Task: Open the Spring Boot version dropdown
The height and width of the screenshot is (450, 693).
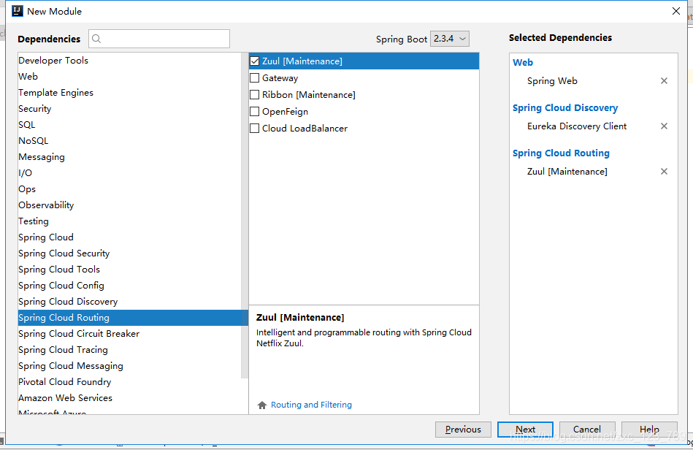Action: [x=450, y=39]
